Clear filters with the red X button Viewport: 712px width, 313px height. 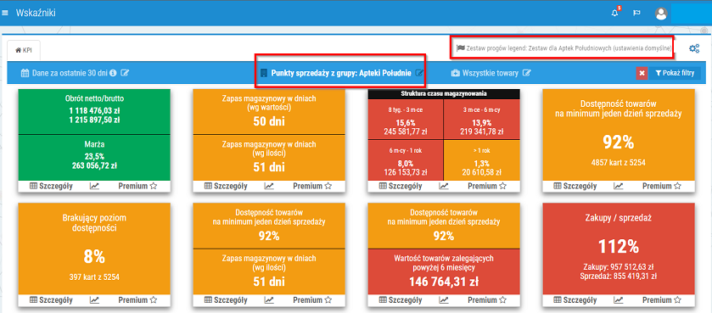click(642, 73)
